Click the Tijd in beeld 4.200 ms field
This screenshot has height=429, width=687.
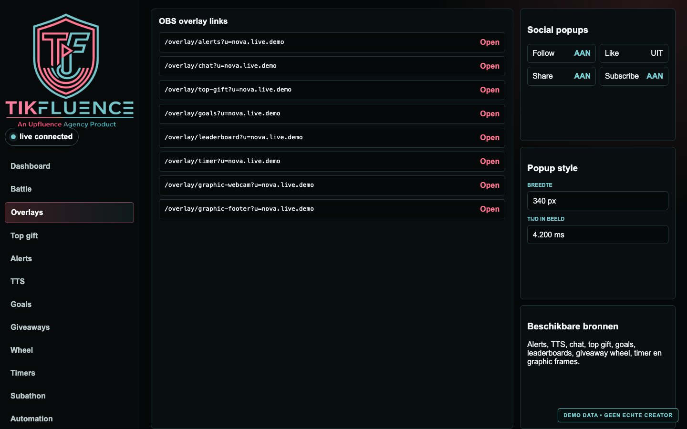tap(598, 235)
